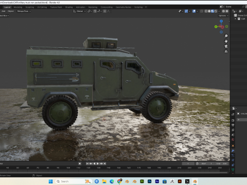Jump to next keyframe
This screenshot has height=185, width=247.
[x=101, y=163]
